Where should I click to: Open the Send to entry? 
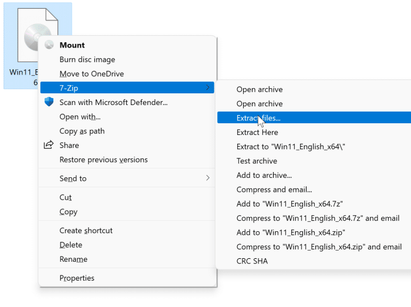click(x=127, y=178)
